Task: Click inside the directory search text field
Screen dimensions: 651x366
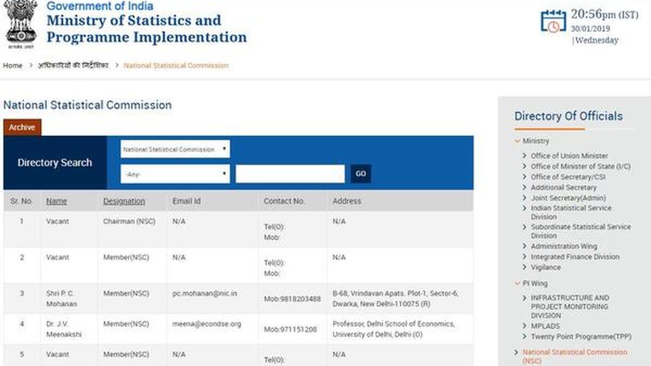Action: (290, 173)
